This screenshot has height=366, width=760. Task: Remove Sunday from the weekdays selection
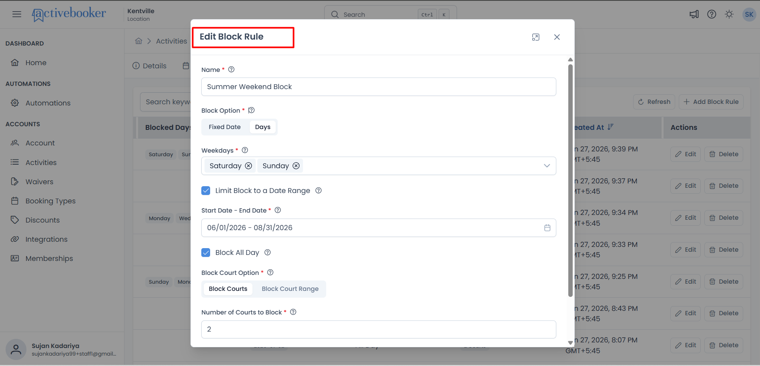tap(296, 166)
